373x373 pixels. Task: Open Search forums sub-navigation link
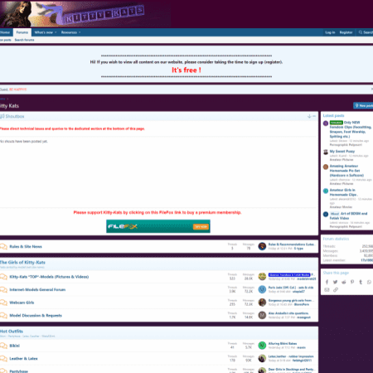click(24, 40)
